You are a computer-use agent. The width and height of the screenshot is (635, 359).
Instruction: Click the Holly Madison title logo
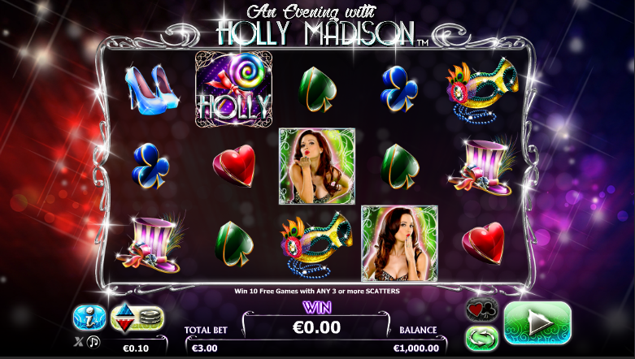coord(317,25)
